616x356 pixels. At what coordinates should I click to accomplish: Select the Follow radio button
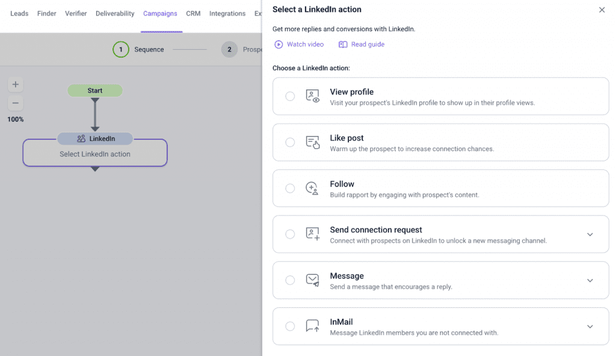pos(290,188)
